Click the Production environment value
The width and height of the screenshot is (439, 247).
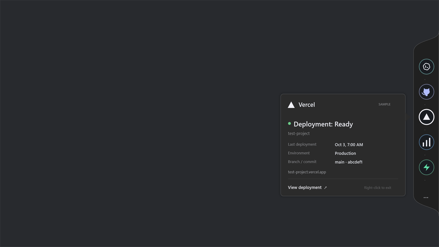click(x=345, y=153)
